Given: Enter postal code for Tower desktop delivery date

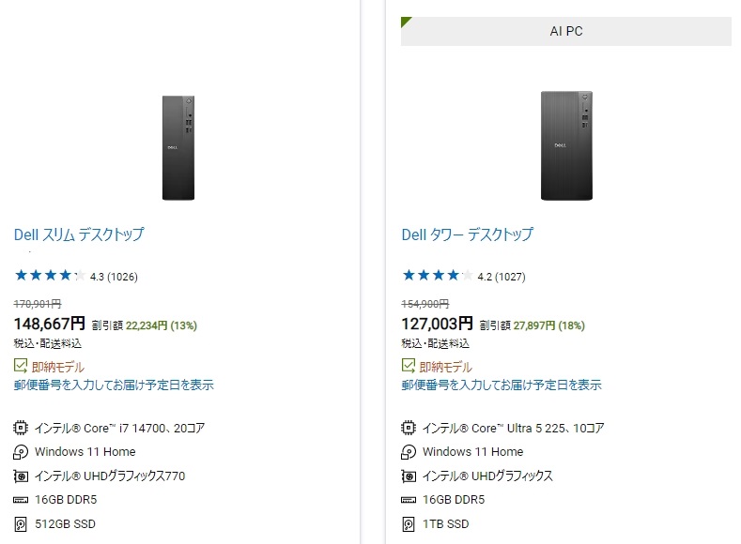Looking at the screenshot, I should [502, 385].
